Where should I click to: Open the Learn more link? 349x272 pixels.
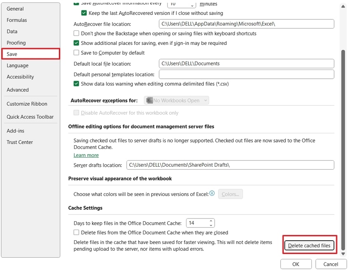86,155
